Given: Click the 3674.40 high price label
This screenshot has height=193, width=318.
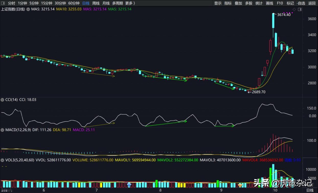Looking at the screenshot, I should 283,15.
